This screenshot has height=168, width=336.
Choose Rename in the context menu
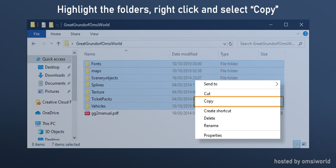[x=238, y=126]
